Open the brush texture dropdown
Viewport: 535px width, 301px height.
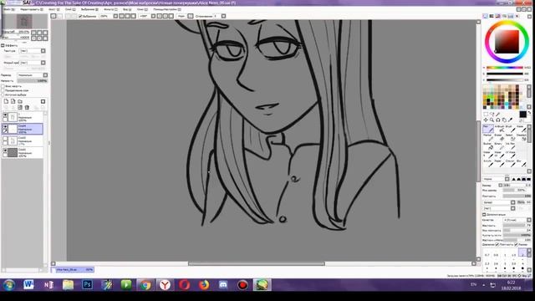click(x=499, y=208)
